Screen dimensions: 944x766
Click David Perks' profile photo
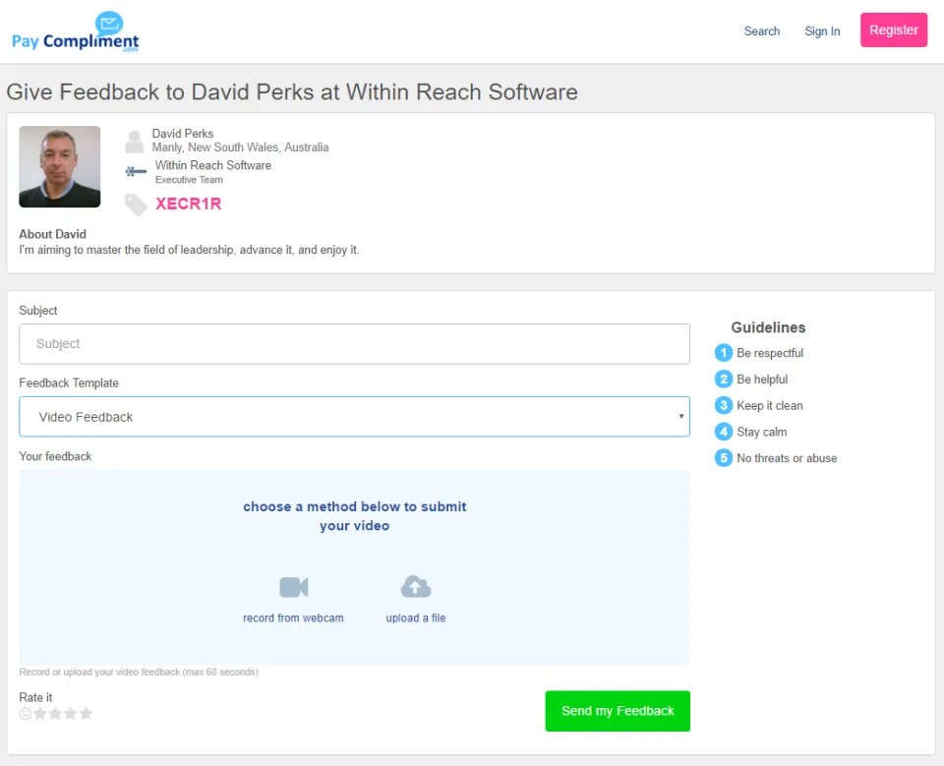[x=60, y=167]
